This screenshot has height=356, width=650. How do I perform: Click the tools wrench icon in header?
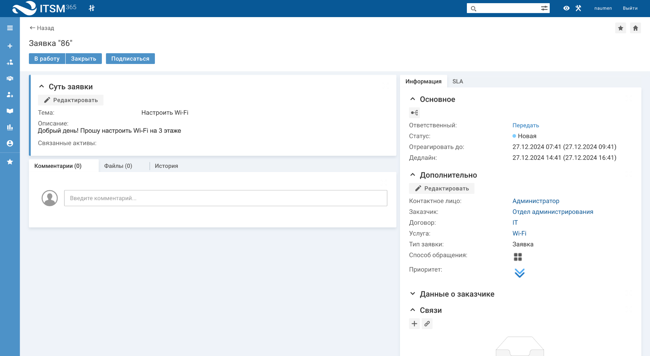point(578,8)
